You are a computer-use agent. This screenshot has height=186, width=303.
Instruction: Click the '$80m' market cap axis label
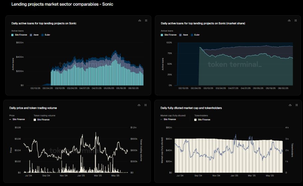tap(169, 127)
